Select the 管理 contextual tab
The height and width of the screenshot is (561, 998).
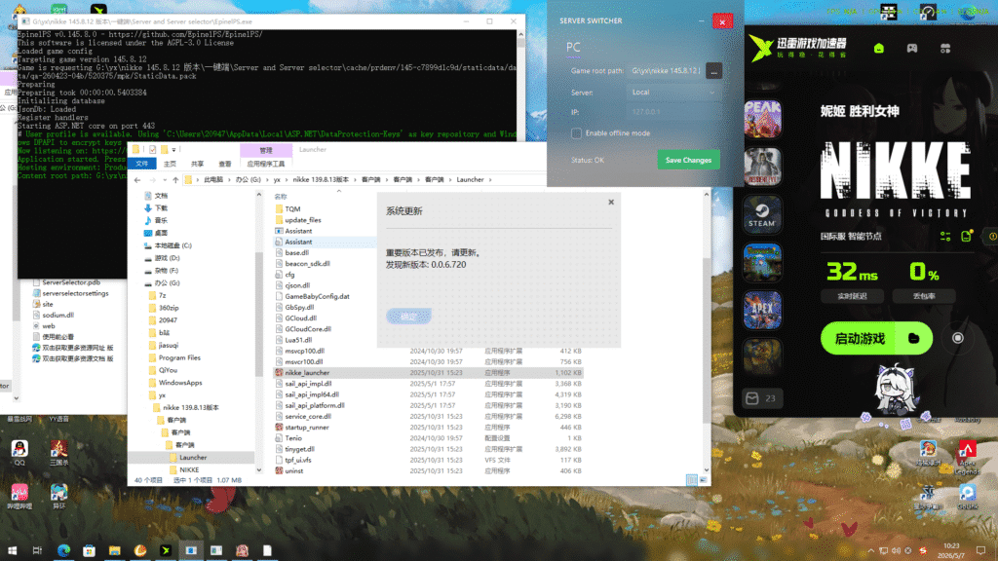coord(265,150)
